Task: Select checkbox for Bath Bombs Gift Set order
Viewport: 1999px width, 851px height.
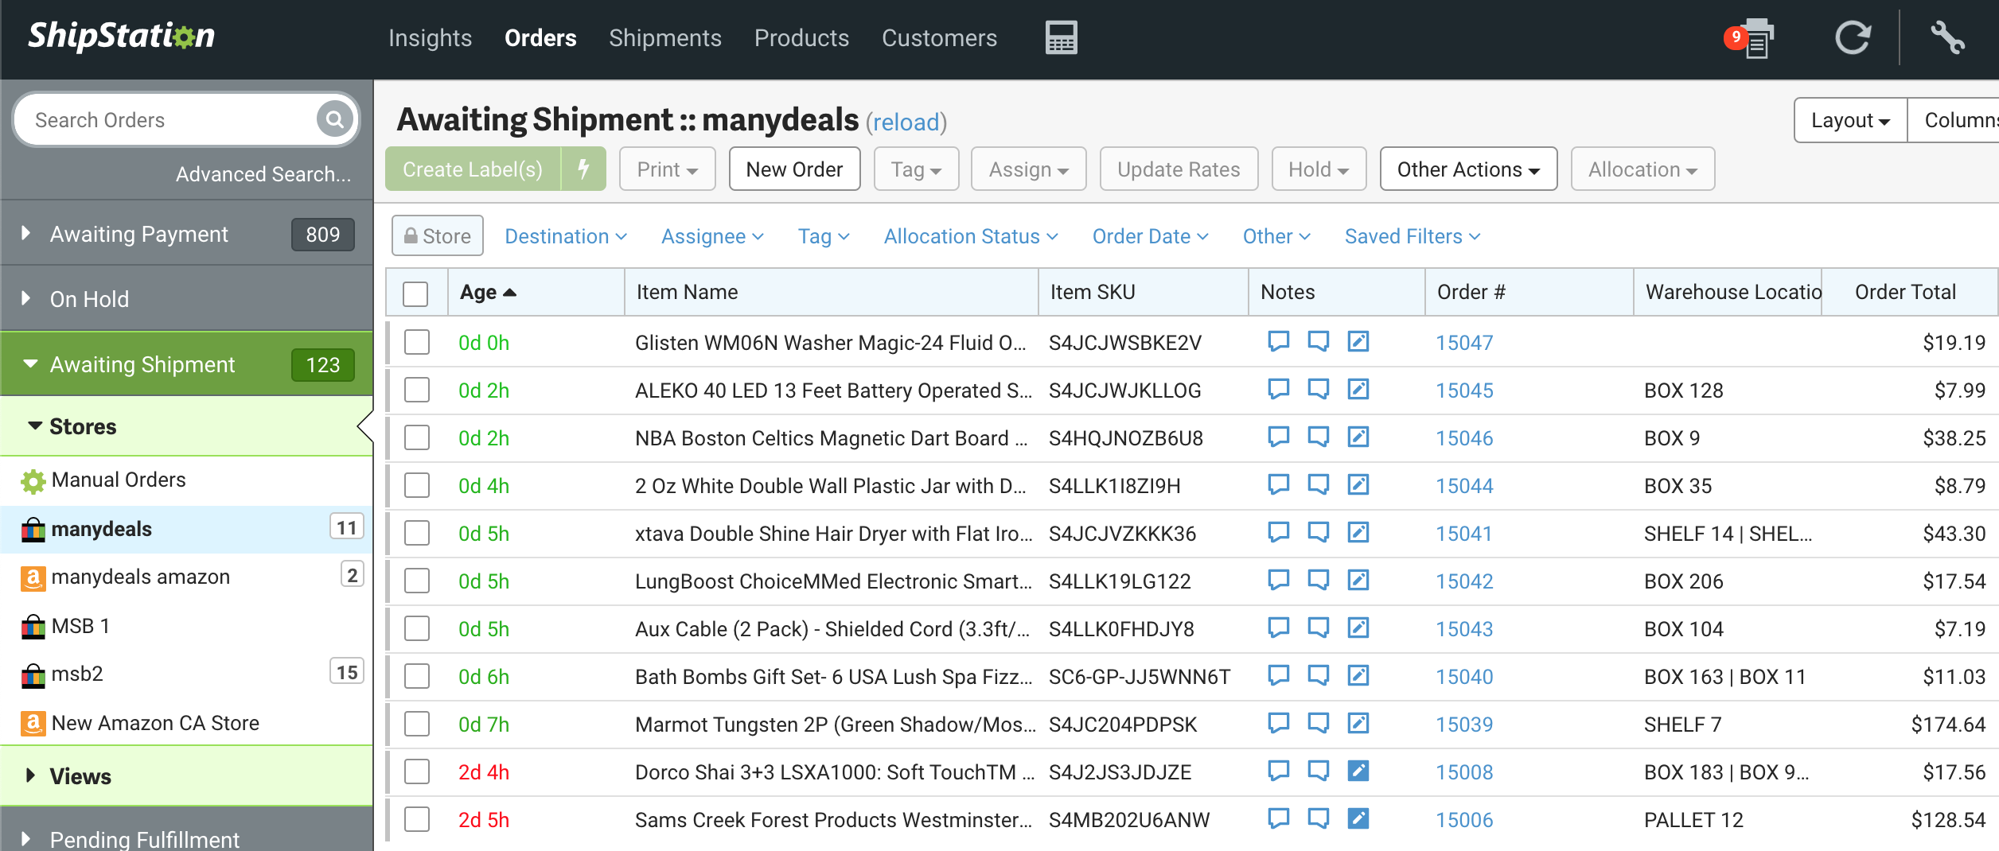Action: click(417, 676)
